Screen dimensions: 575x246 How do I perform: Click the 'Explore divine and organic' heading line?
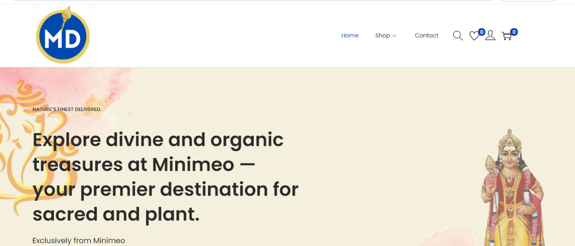tap(158, 140)
